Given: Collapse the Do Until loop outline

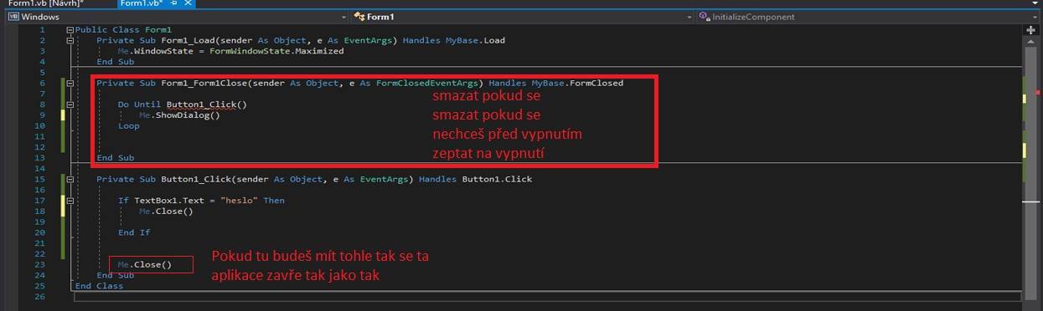Looking at the screenshot, I should [x=70, y=105].
